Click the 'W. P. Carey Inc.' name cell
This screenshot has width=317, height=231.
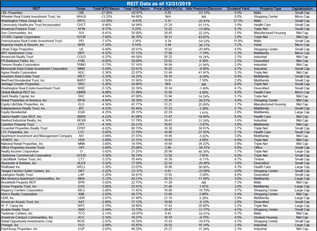coord(12,206)
